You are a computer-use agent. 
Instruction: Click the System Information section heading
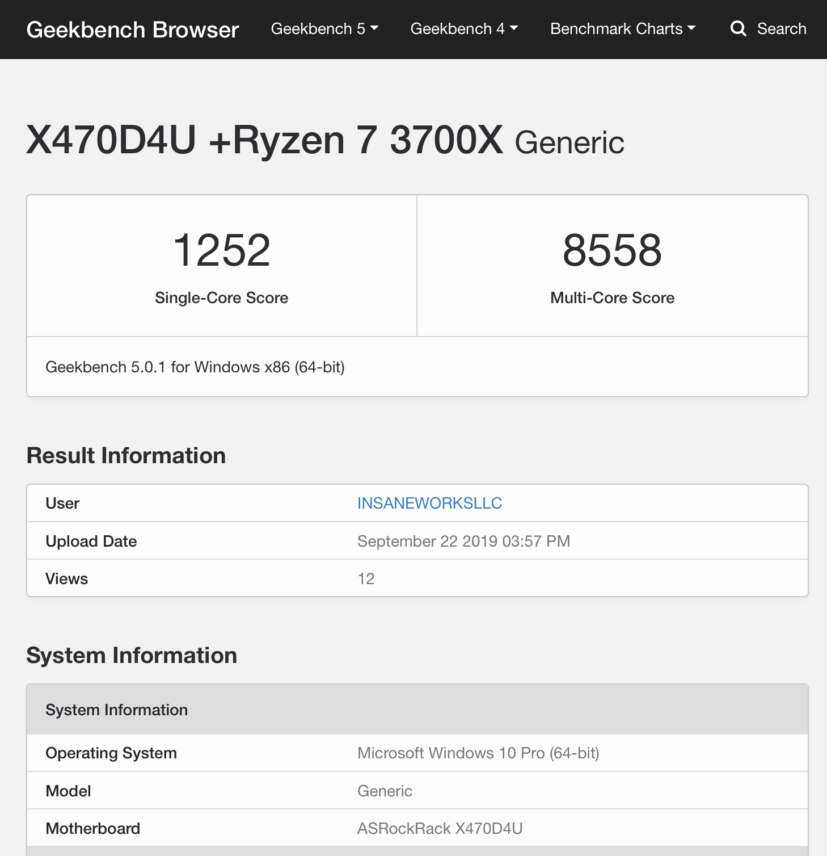pos(132,655)
